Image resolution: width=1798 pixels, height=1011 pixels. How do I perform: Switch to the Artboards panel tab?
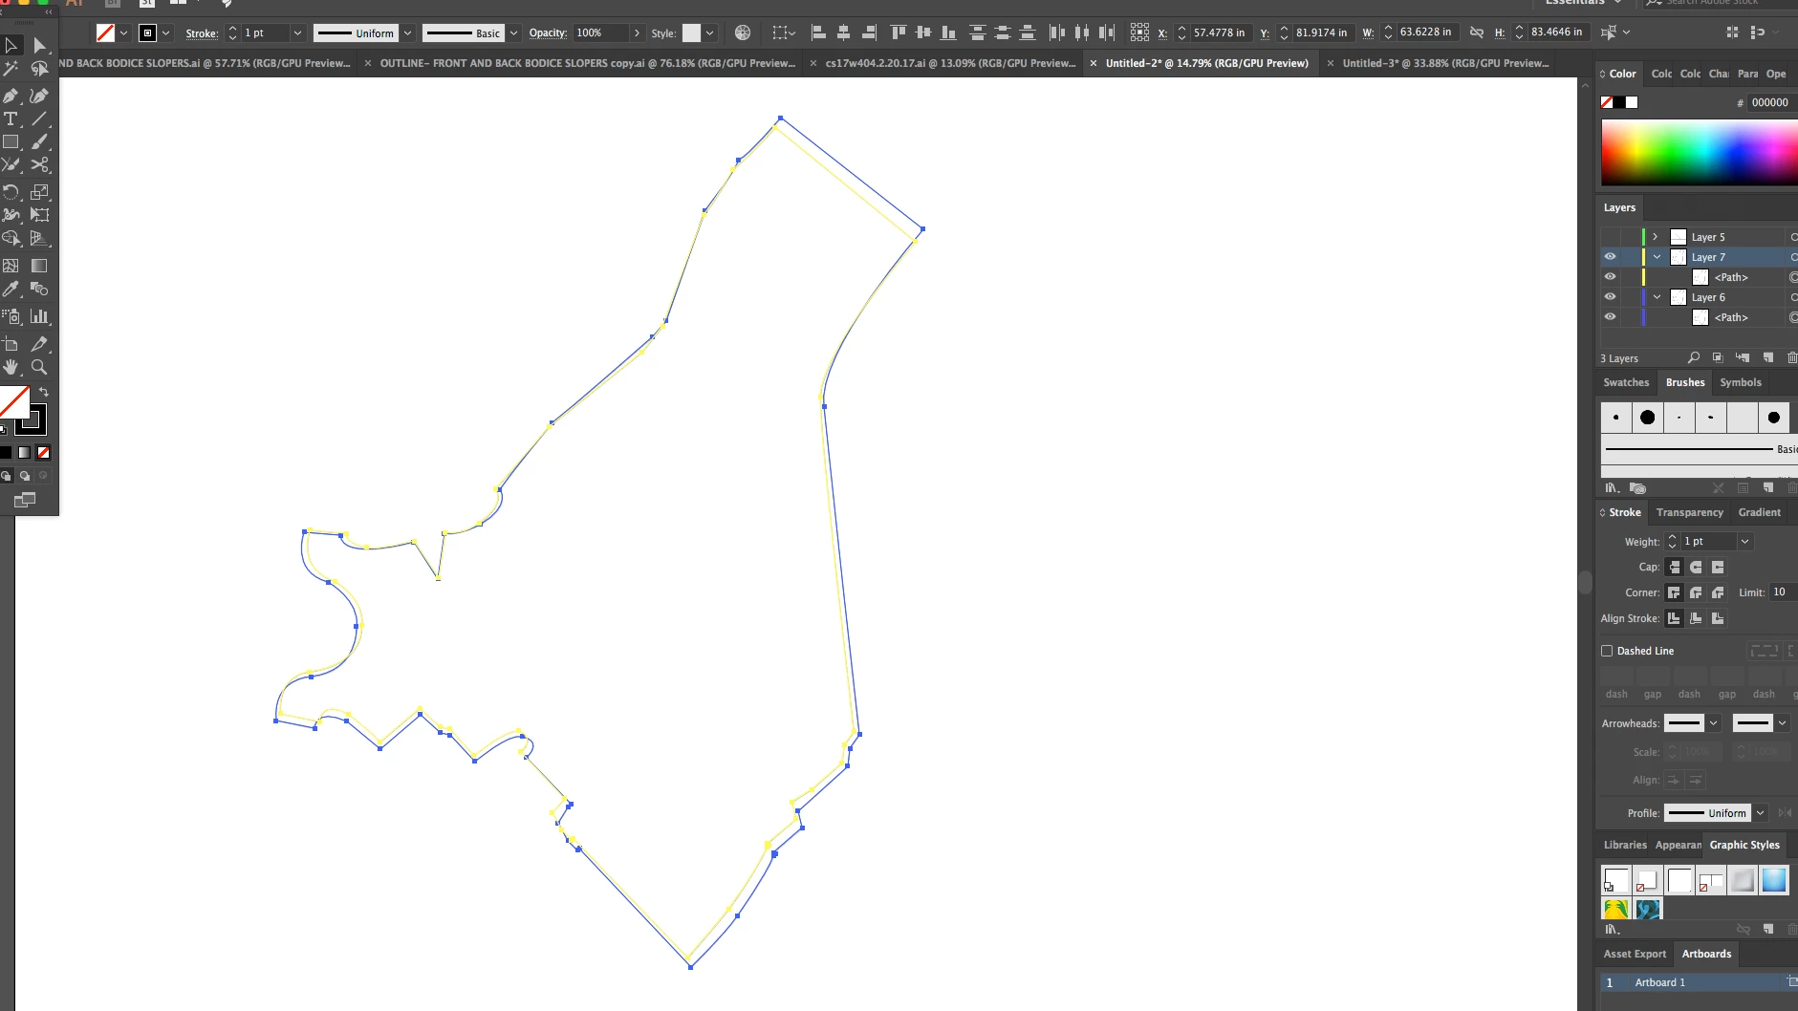click(1706, 954)
